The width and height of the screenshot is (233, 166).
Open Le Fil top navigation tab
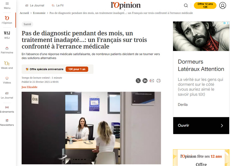pyautogui.click(x=57, y=6)
